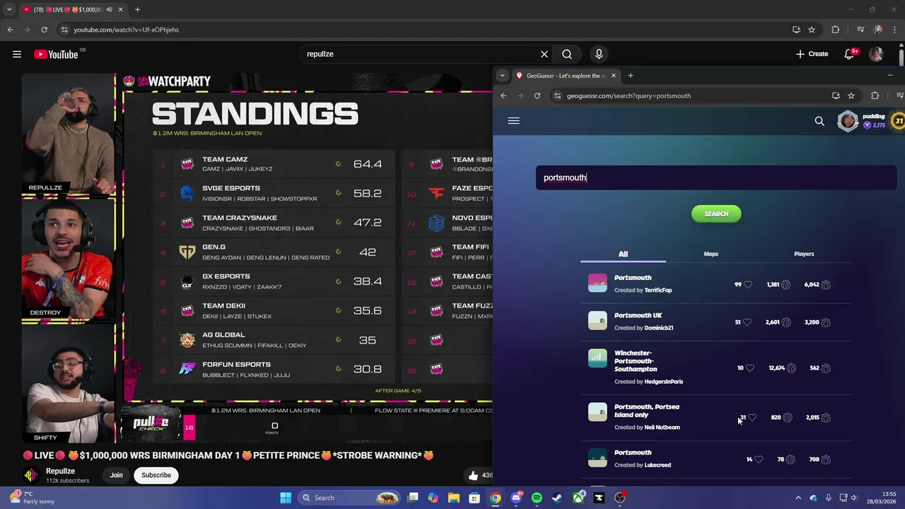Open extensions in the YouTube browser window
The width and height of the screenshot is (905, 509).
[x=836, y=30]
